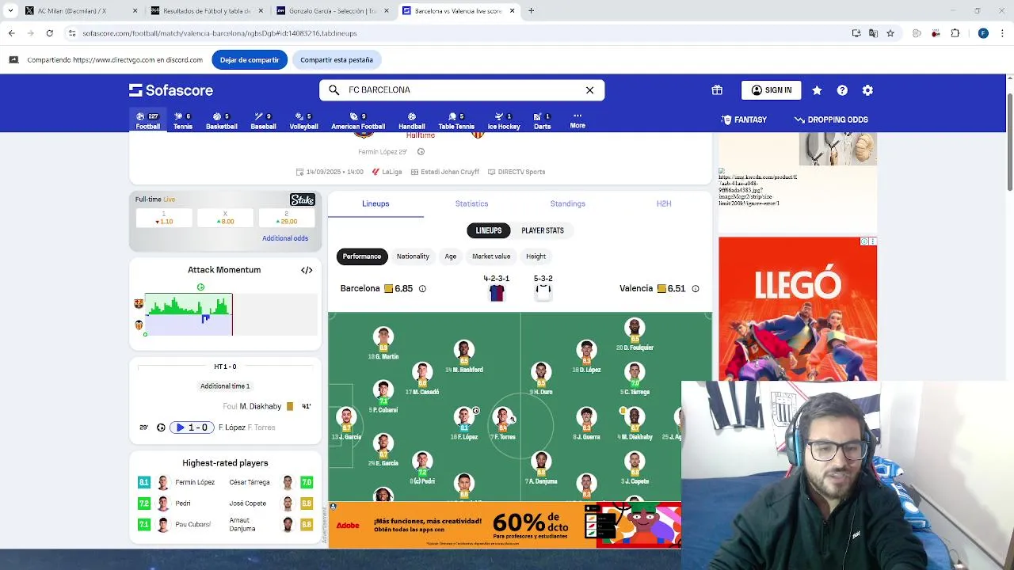
Task: Click the Valencia 5-3-2 kit icon
Action: click(x=543, y=293)
